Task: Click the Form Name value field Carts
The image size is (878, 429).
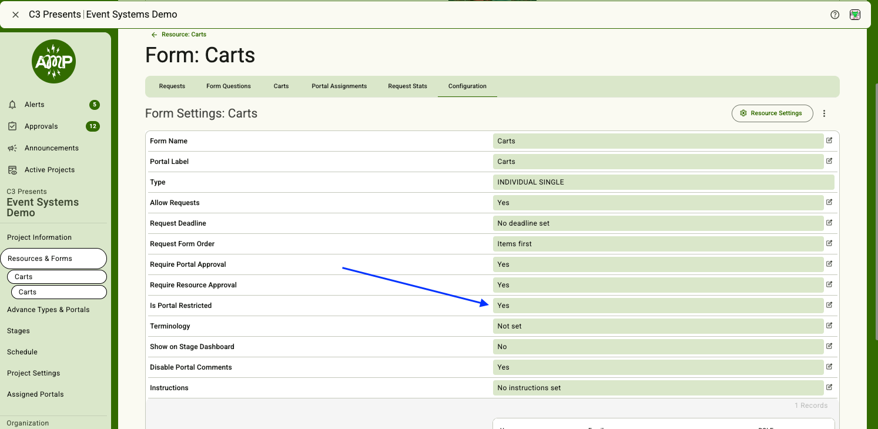Action: click(x=658, y=141)
